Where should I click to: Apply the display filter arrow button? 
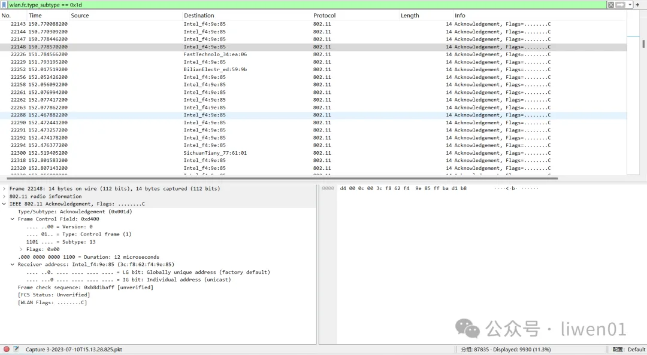coord(620,5)
